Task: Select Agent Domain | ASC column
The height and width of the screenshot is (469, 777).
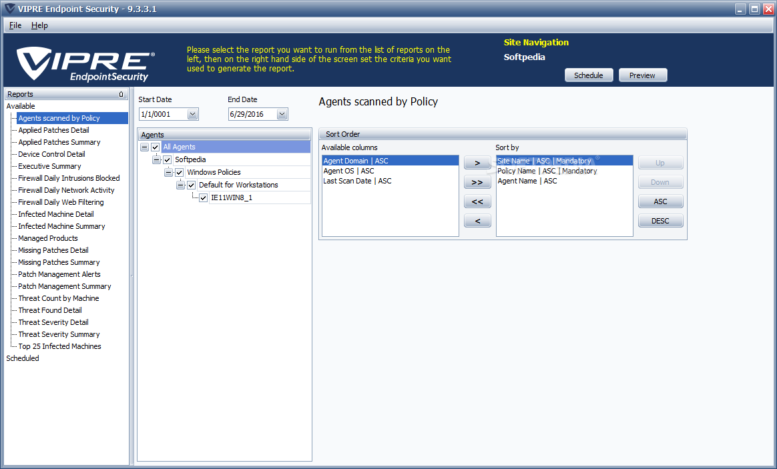Action: tap(391, 161)
